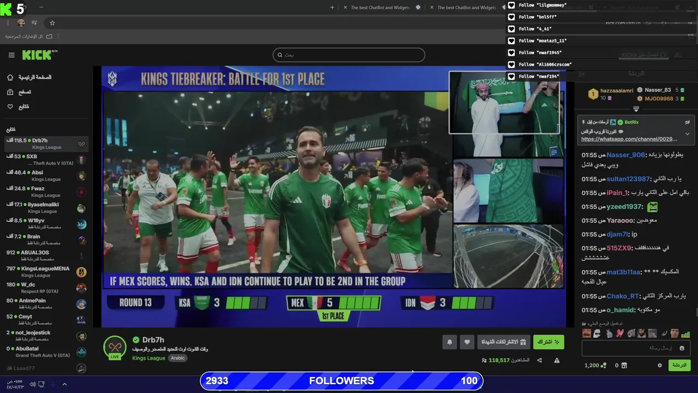Click the viewers count 118,517

coord(499,360)
